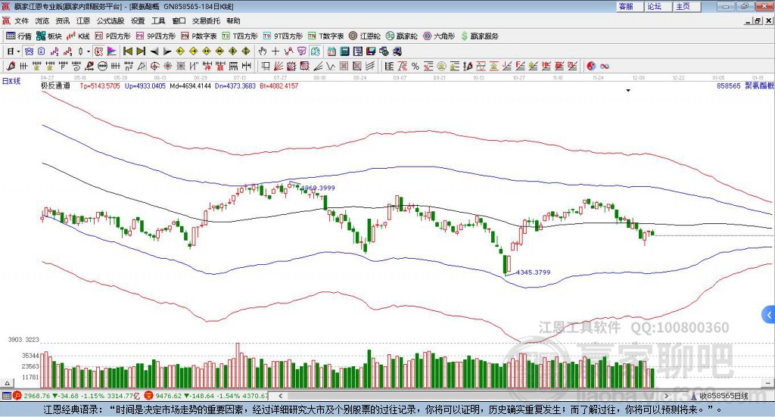Viewport: 775px width, 417px height.
Task: Step chart right with black arrow
Action: point(167,51)
